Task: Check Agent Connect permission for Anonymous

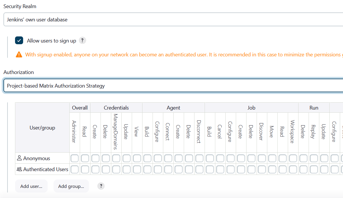Action: click(x=168, y=158)
